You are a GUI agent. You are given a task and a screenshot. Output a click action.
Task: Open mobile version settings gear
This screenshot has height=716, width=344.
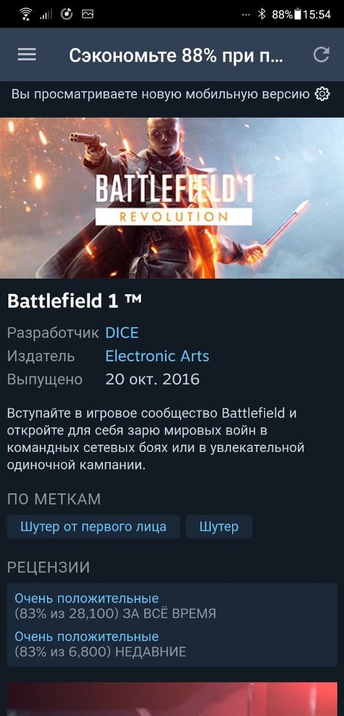click(323, 94)
